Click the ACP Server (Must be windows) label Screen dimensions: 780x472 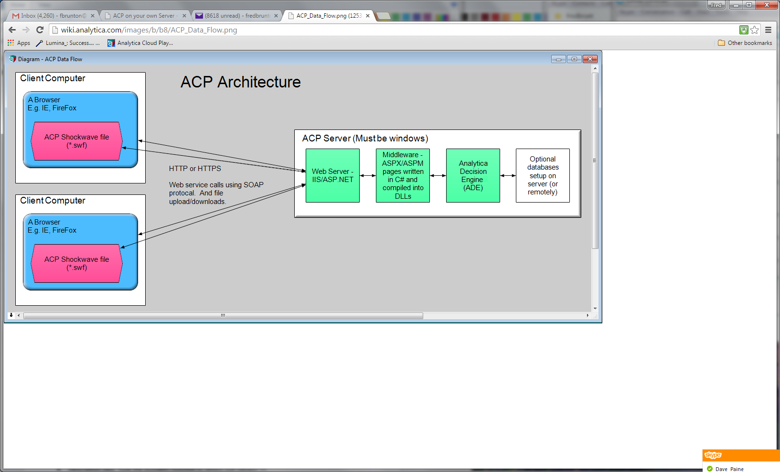point(365,139)
